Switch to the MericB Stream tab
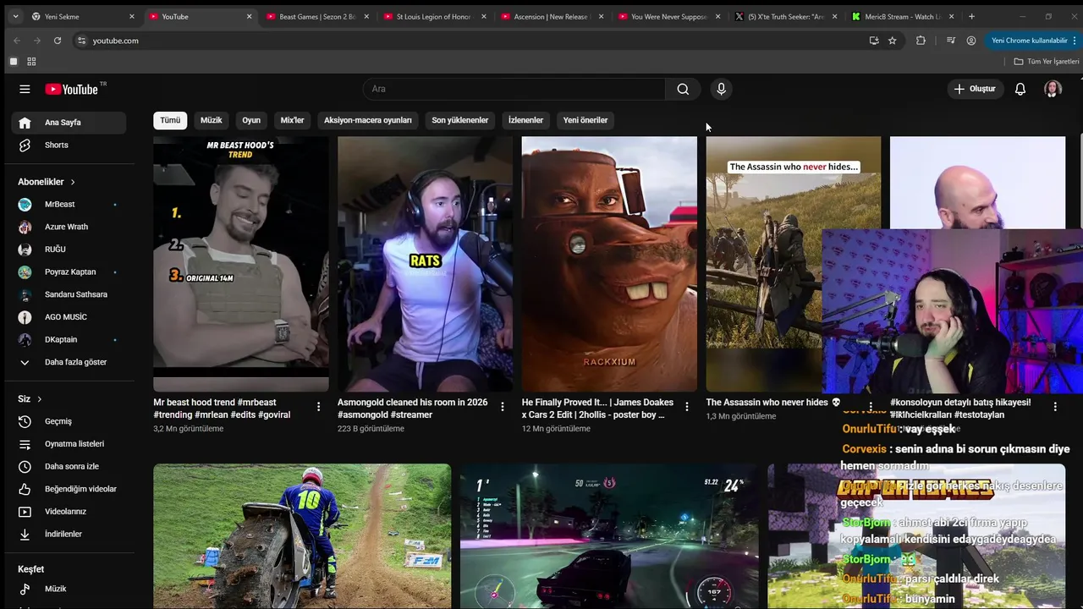The width and height of the screenshot is (1083, 609). (903, 16)
